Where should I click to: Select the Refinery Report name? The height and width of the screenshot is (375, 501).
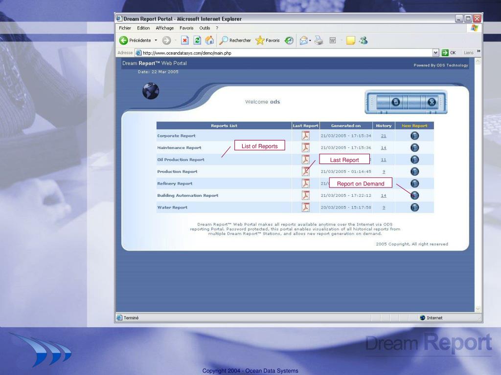[175, 184]
